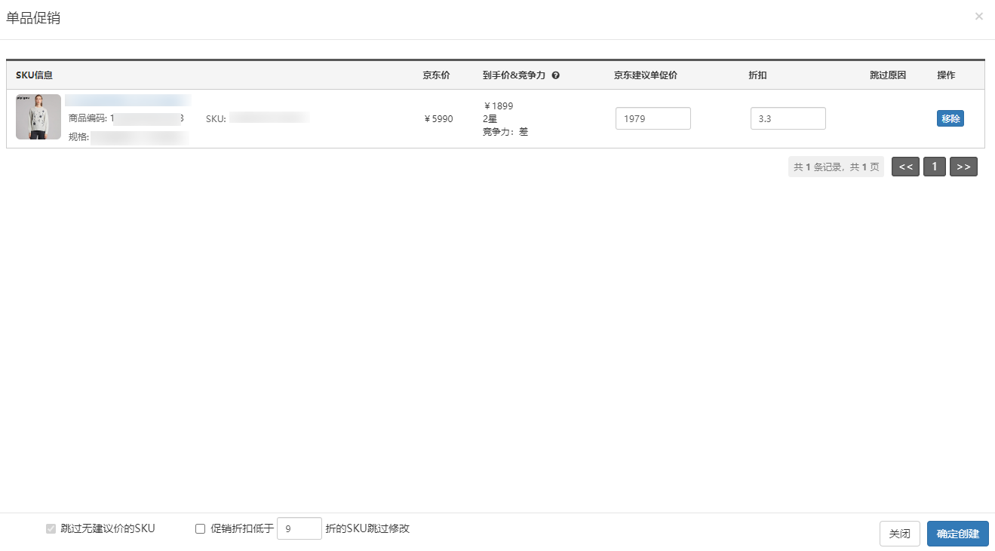
Task: Enable the 促销折扣低于 checkbox
Action: pyautogui.click(x=200, y=529)
